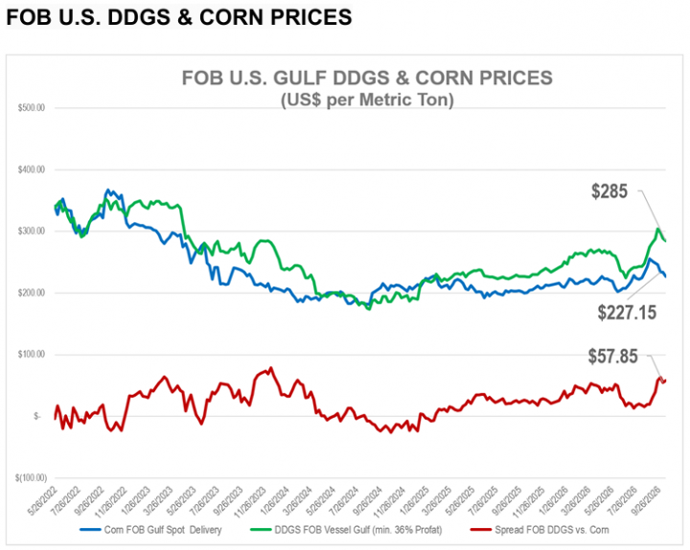
Task: Click the 9/26/2024 x-axis date label
Action: click(x=368, y=501)
